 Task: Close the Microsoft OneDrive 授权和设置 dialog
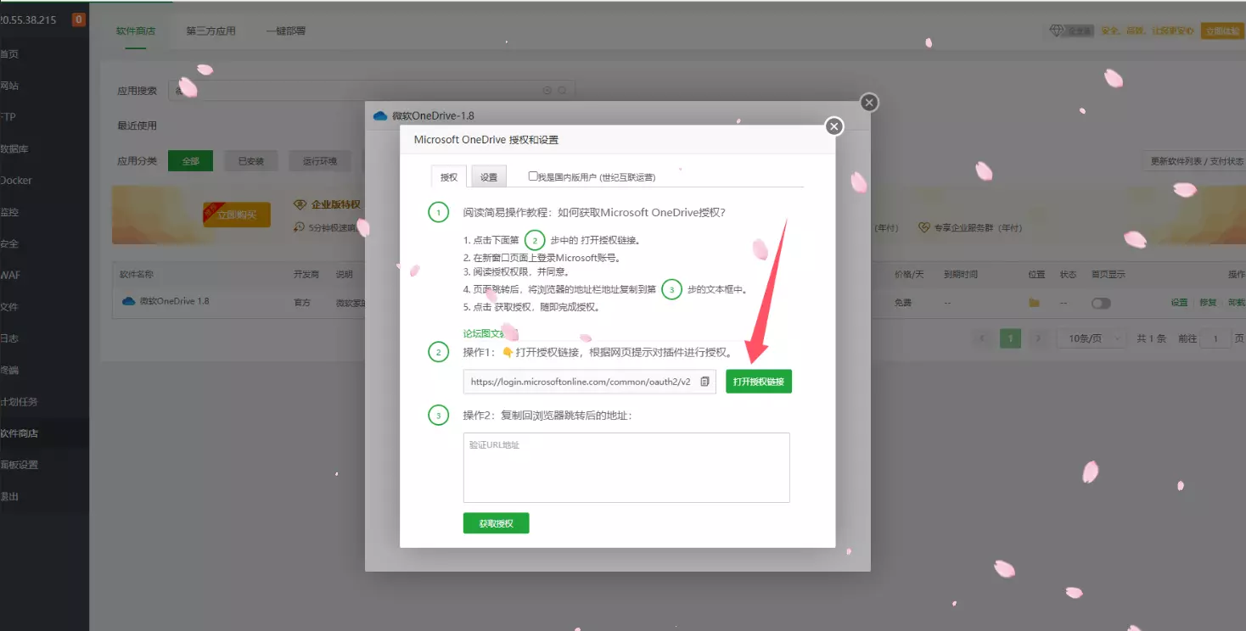pos(834,126)
